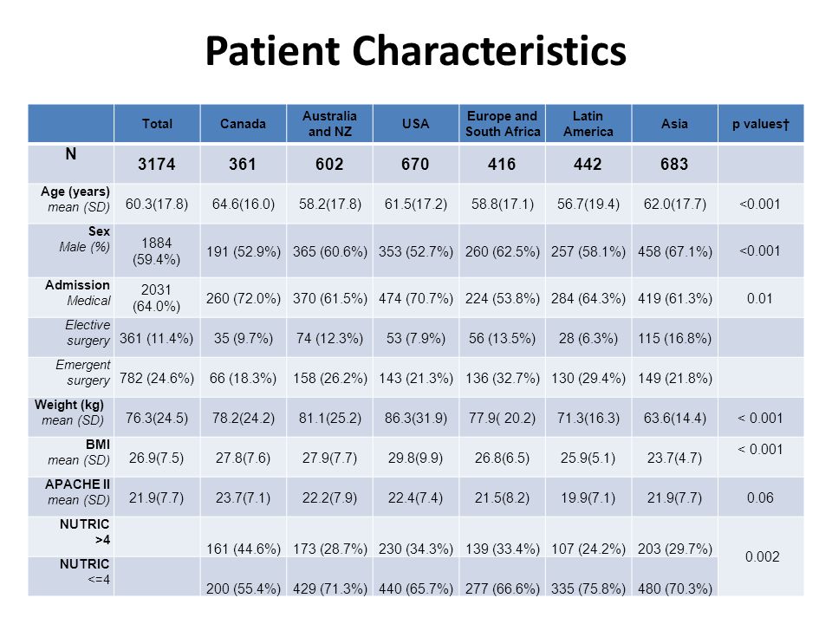Screen dimensions: 832x624
Task: Select the Total column header
Action: [x=157, y=124]
